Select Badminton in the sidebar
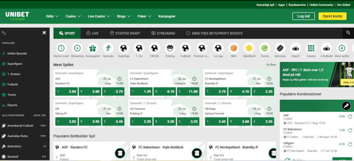The image size is (354, 161). tap(25, 146)
